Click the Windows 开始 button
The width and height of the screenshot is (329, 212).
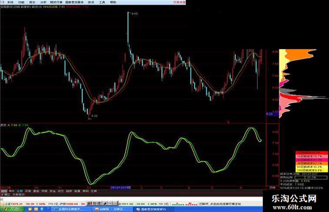(x=12, y=209)
